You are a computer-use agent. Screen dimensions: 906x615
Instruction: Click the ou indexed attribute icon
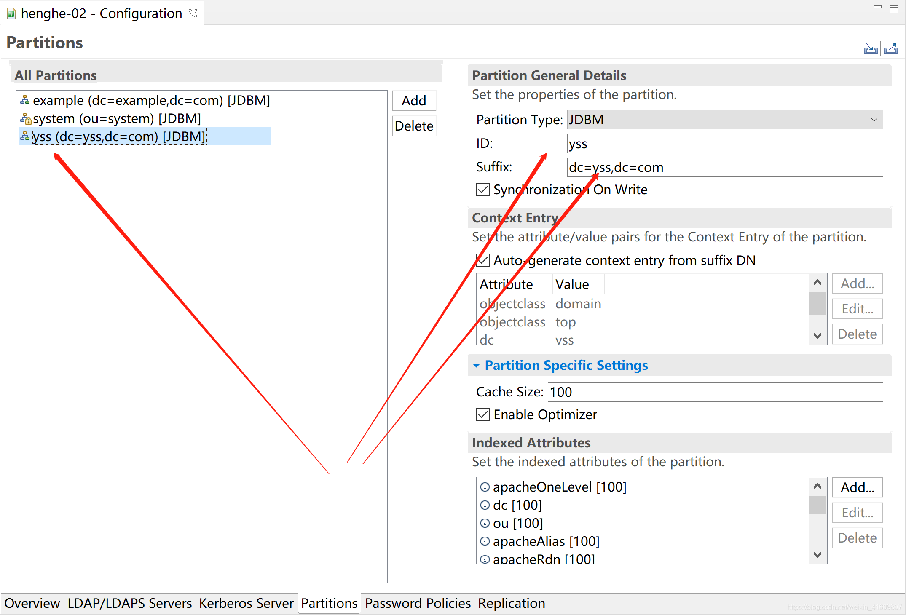click(x=485, y=524)
